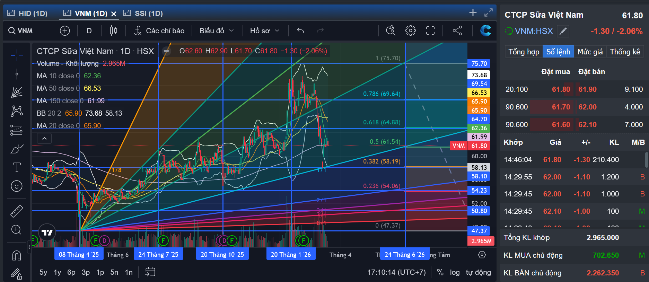Open the time axis settings icon

[482, 255]
